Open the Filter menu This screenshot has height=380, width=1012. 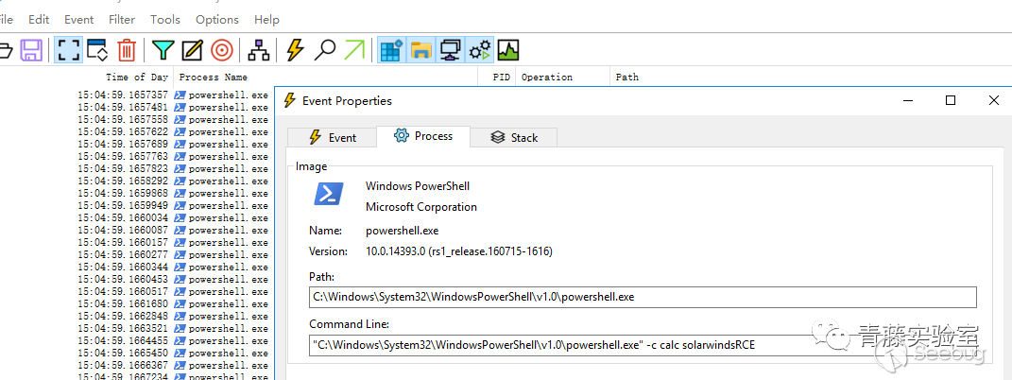(x=122, y=19)
